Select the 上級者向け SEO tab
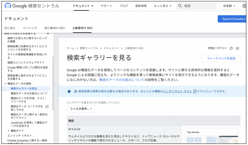248x145 pixels. pos(82,28)
